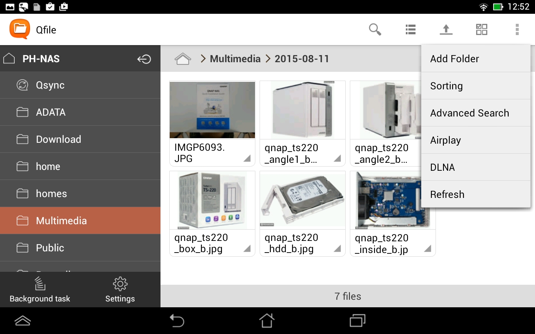Open Settings at sidebar bottom

point(120,290)
